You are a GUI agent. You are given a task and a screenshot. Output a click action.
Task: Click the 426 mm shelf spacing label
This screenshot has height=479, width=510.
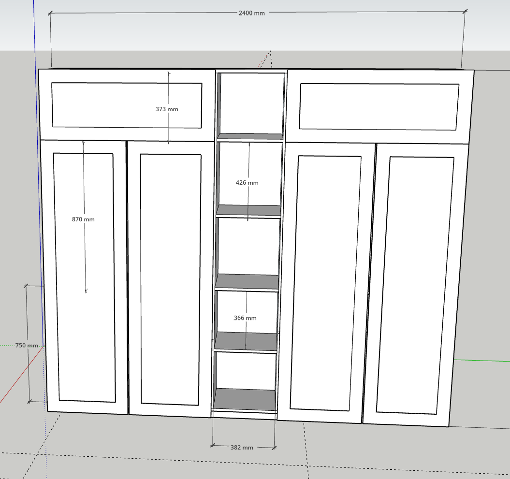(x=247, y=183)
